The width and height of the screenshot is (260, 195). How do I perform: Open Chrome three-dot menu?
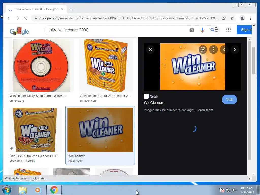[x=250, y=18]
